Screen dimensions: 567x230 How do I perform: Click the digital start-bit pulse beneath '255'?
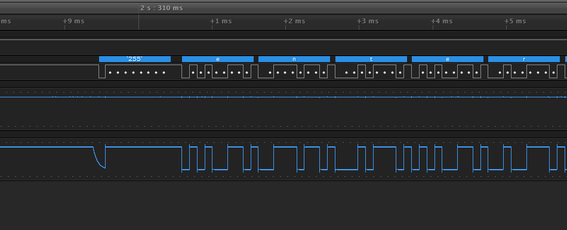[x=102, y=71]
